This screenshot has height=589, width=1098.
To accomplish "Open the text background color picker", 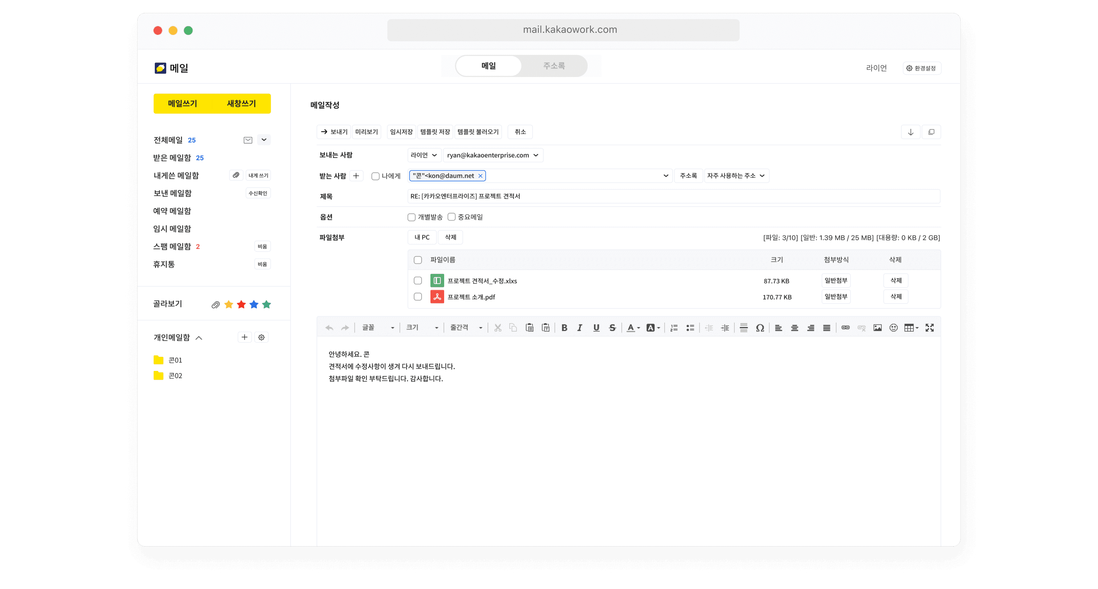I will (653, 328).
